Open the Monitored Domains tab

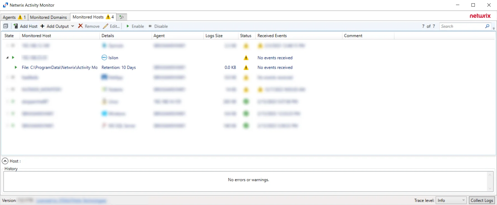click(x=49, y=17)
